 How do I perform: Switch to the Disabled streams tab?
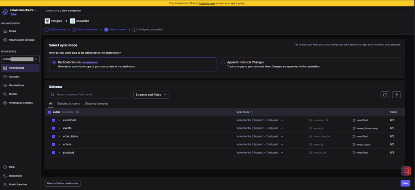[96, 104]
